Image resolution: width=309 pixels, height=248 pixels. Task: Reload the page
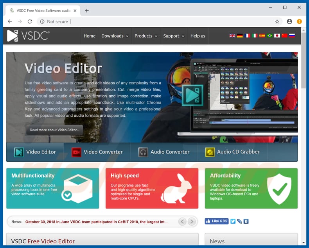[x=30, y=21]
